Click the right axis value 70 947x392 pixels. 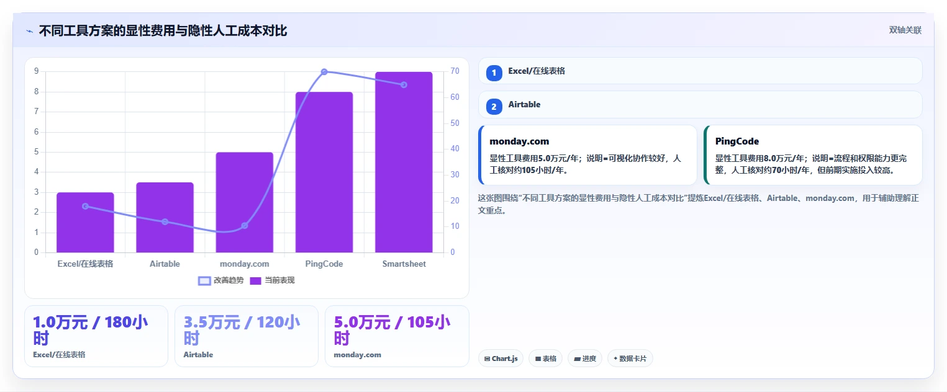pyautogui.click(x=455, y=71)
